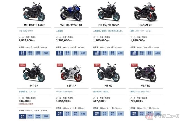Click the YZF-R3 model title

click(146, 86)
